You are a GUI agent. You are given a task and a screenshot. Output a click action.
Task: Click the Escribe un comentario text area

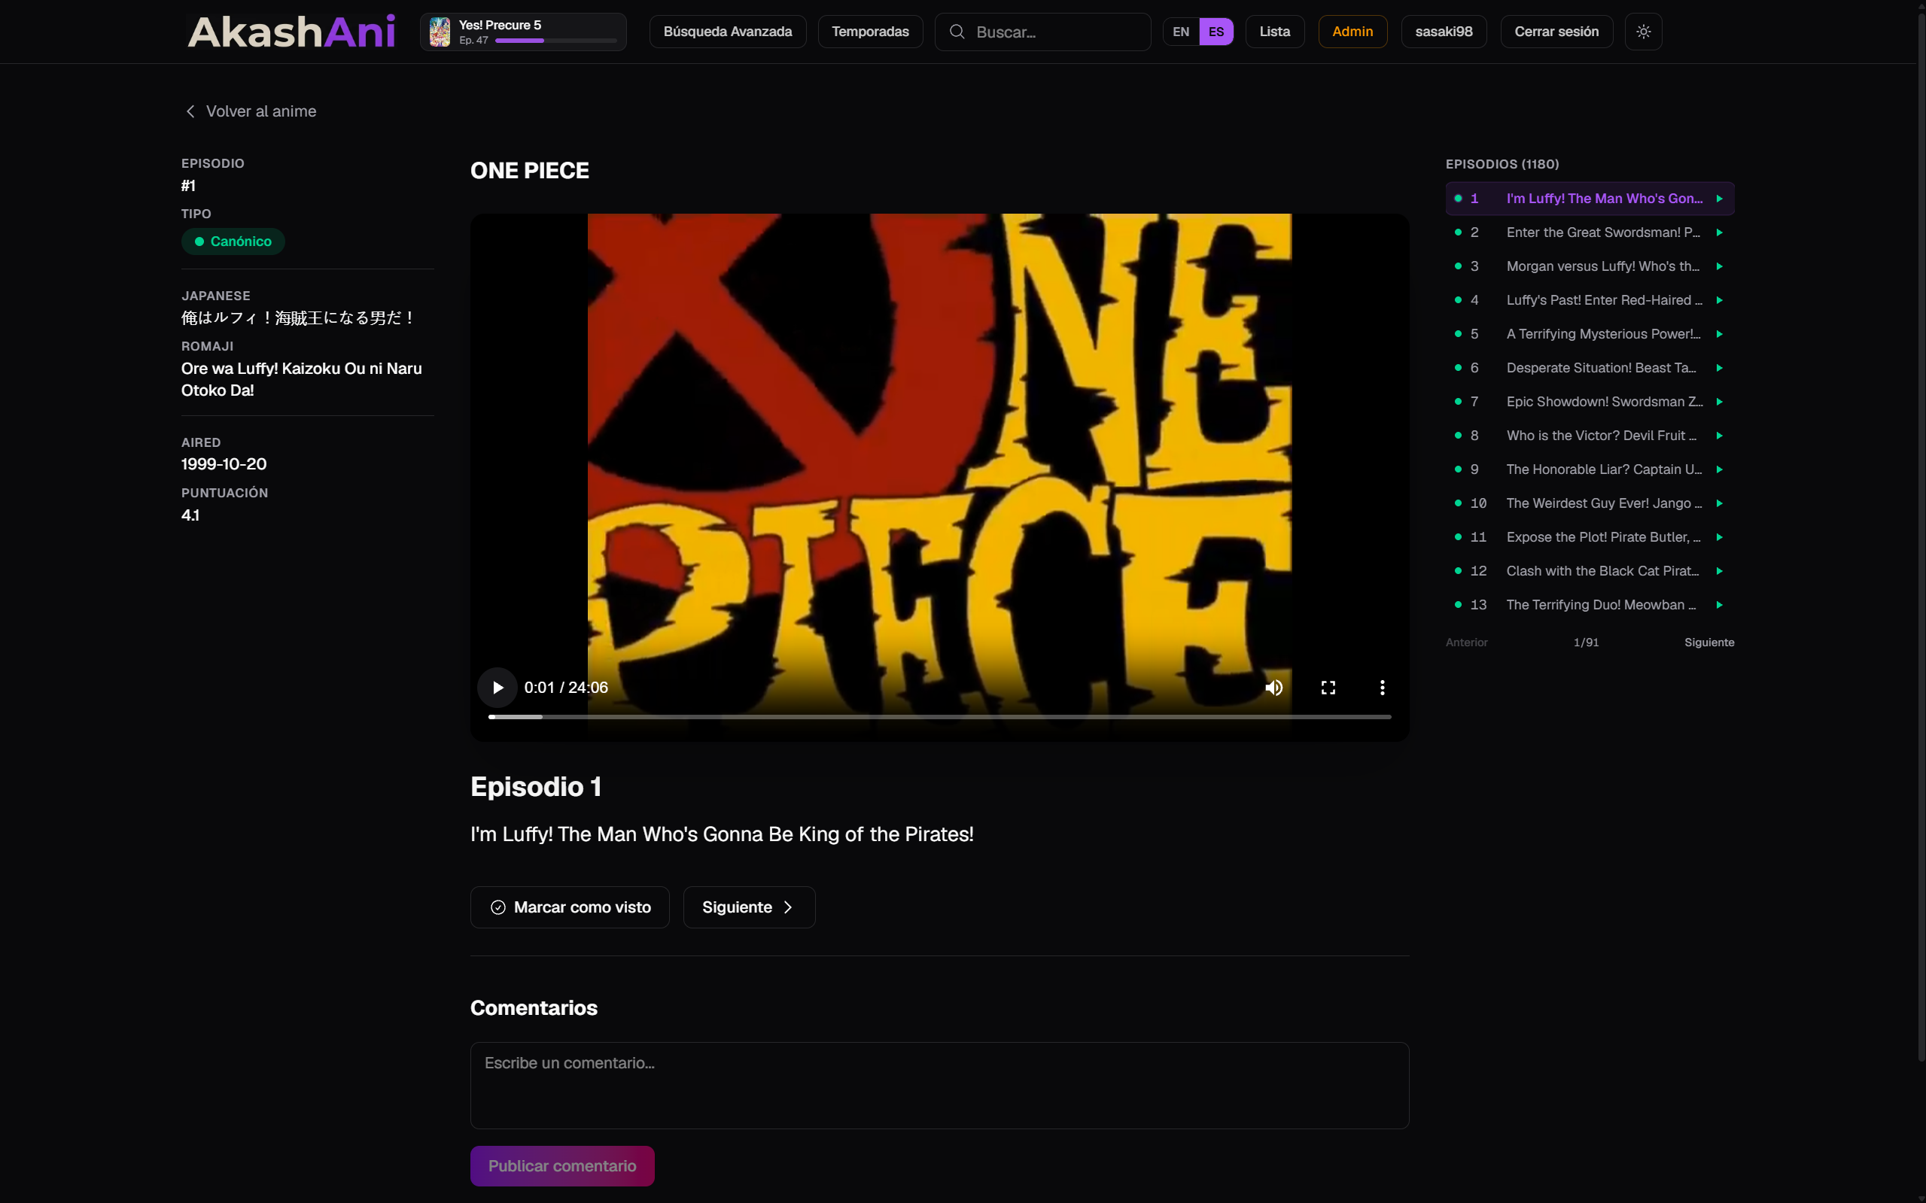click(x=939, y=1085)
